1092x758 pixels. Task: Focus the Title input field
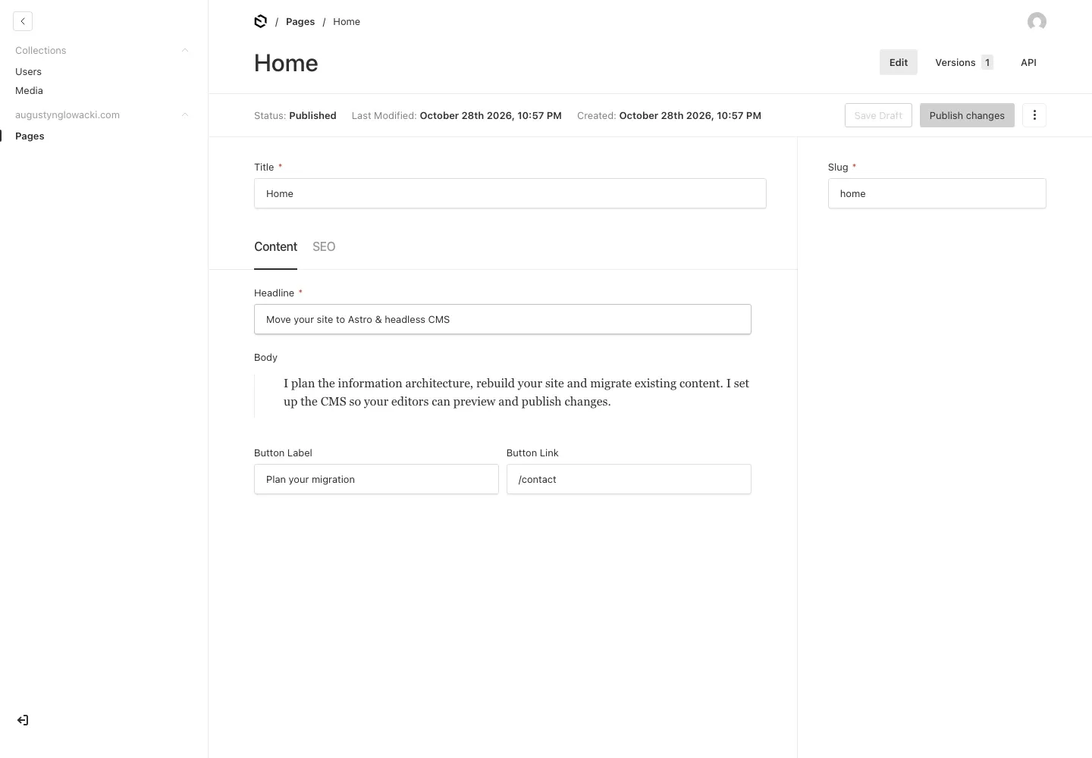pos(510,193)
